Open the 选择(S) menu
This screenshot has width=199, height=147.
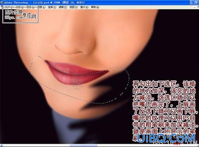(52, 7)
